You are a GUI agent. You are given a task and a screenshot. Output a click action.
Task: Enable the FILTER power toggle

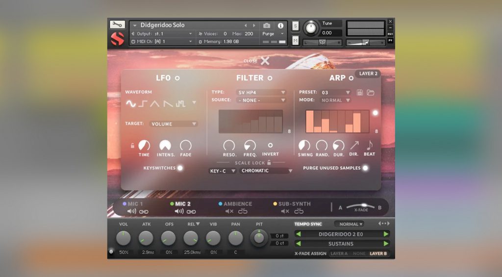coord(270,78)
